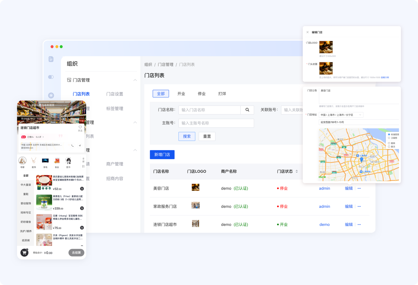Click the 输入主账号名称 input field
This screenshot has height=285, width=418.
216,123
